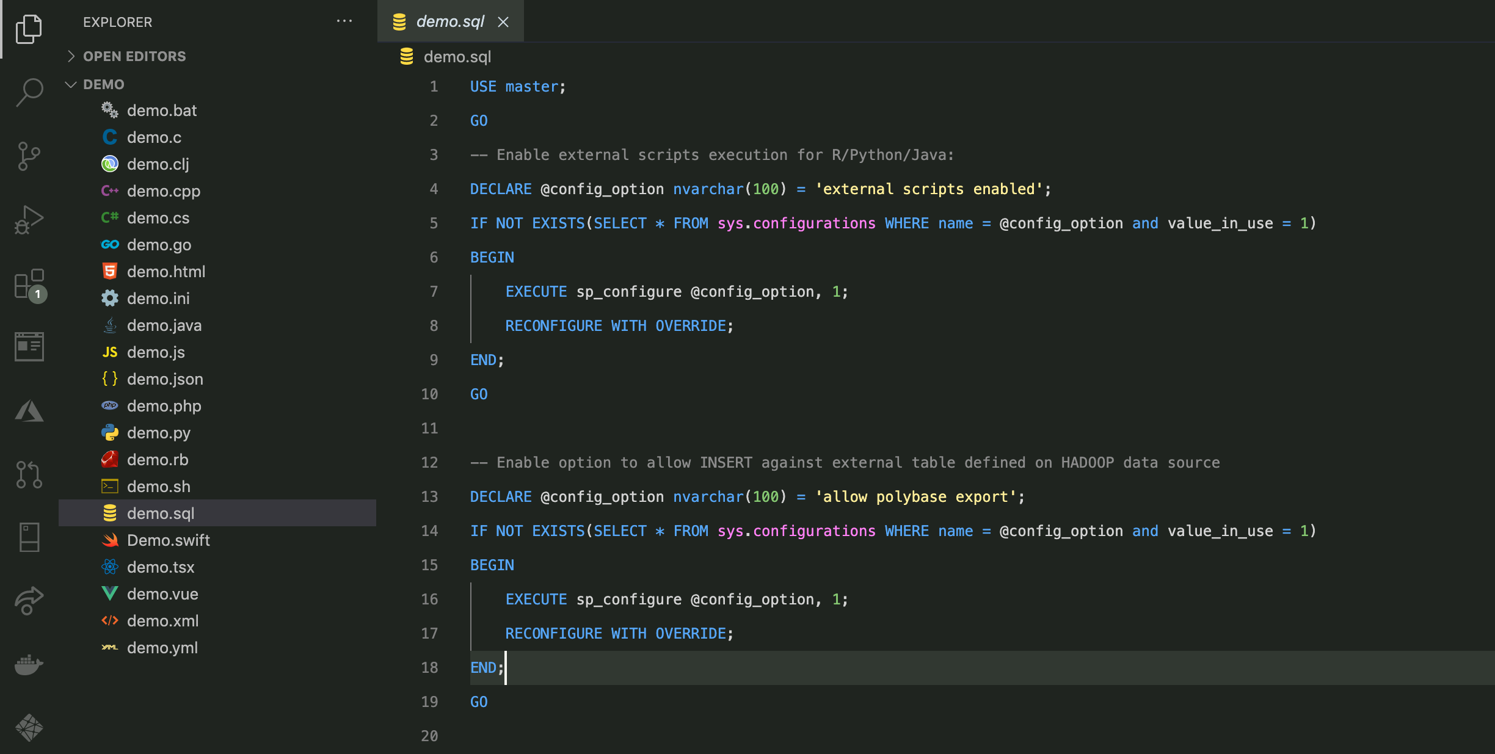1495x754 pixels.
Task: Open the Source Control view
Action: click(29, 156)
